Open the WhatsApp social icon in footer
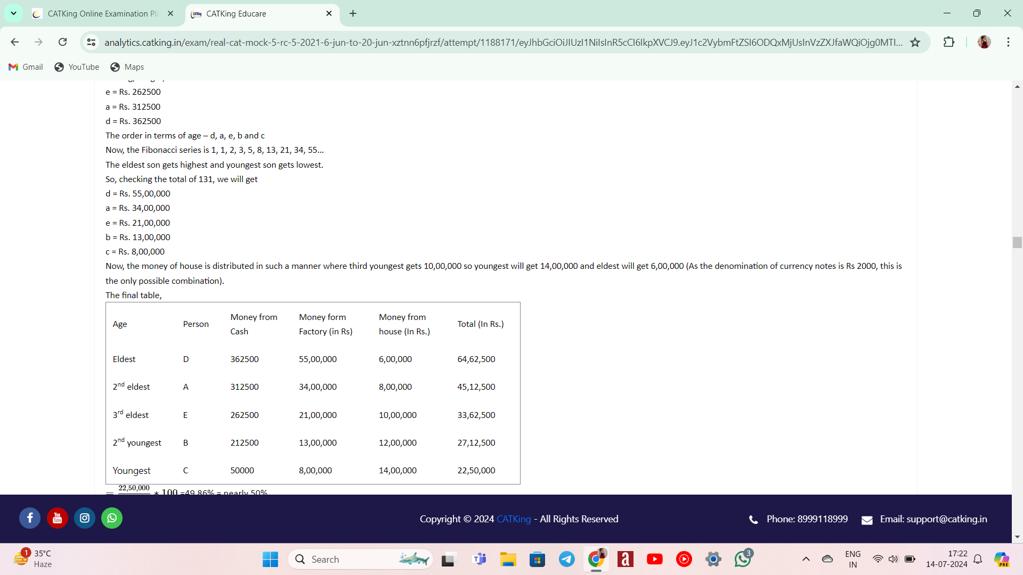Image resolution: width=1023 pixels, height=575 pixels. click(112, 518)
